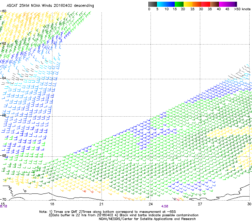
Task: Click the 'Data buffer is 22 hrs' footnote line
Action: (123, 215)
